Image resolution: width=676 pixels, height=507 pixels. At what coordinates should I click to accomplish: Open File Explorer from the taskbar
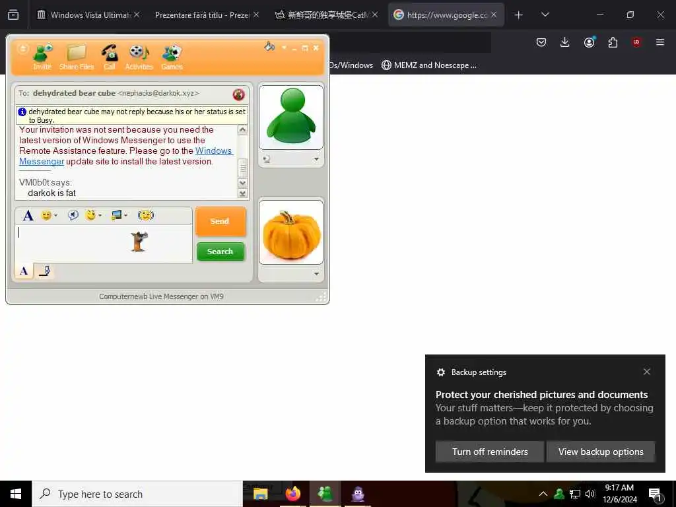(260, 494)
